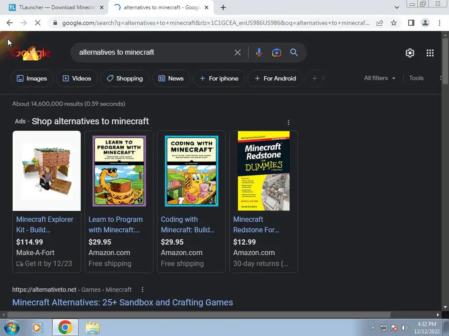This screenshot has width=449, height=336.
Task: Click the network tray icon
Action: coord(384,328)
